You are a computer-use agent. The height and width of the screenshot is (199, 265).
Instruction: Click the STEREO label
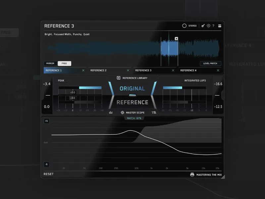[x=192, y=26]
